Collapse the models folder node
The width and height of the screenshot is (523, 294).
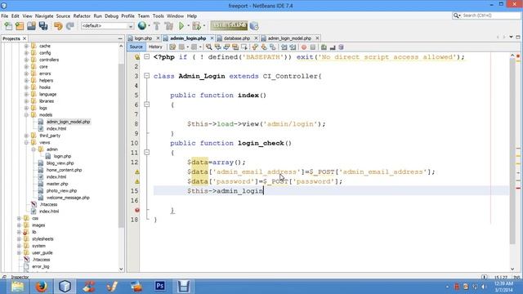coord(26,115)
